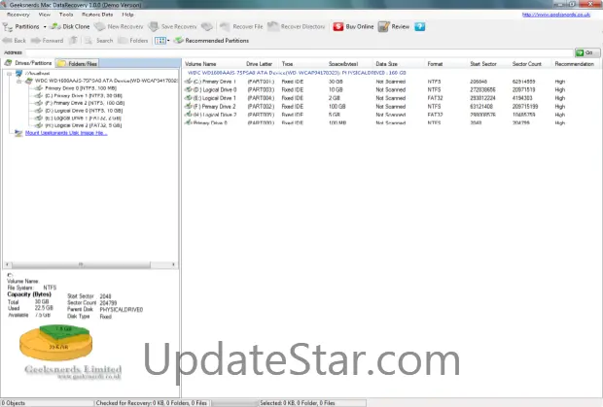Viewport: 603px width, 407px height.
Task: Sort by Sector Count column header
Action: [527, 64]
